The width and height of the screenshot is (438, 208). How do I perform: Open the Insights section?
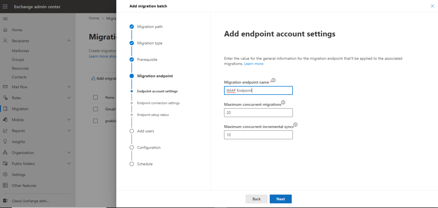pyautogui.click(x=18, y=142)
